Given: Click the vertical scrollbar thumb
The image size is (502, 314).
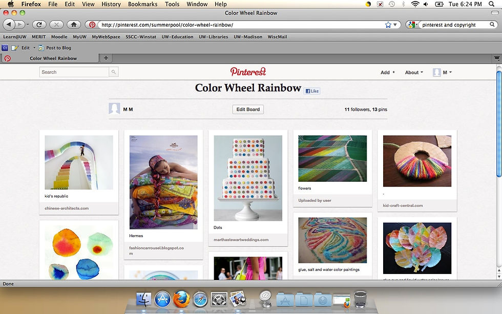Looking at the screenshot, I should click(x=499, y=123).
